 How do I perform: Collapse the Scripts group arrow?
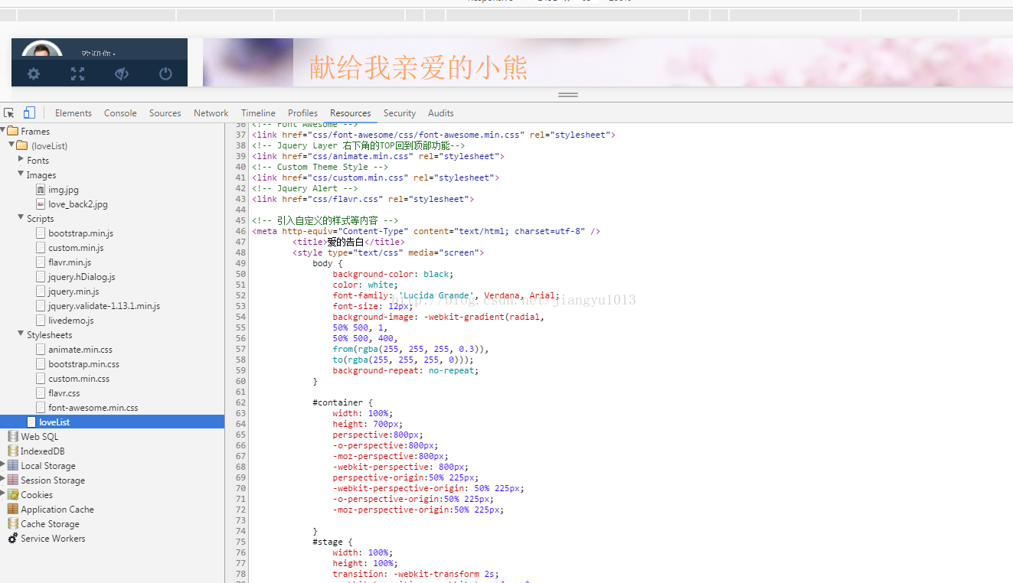(x=21, y=217)
